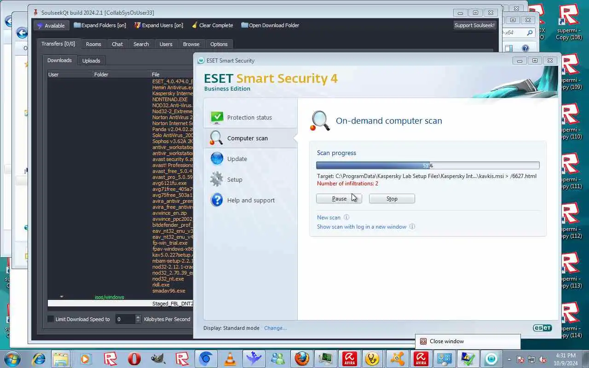Toggle the Available status button in Soulseek
The image size is (589, 368).
[51, 25]
